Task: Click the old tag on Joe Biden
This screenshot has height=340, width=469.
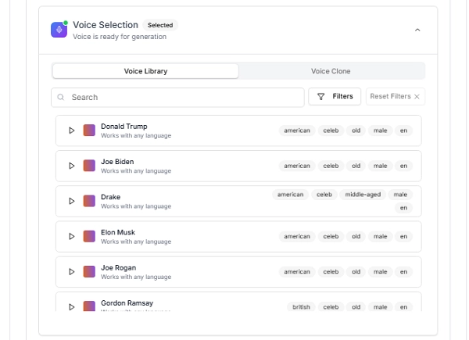Action: 356,166
